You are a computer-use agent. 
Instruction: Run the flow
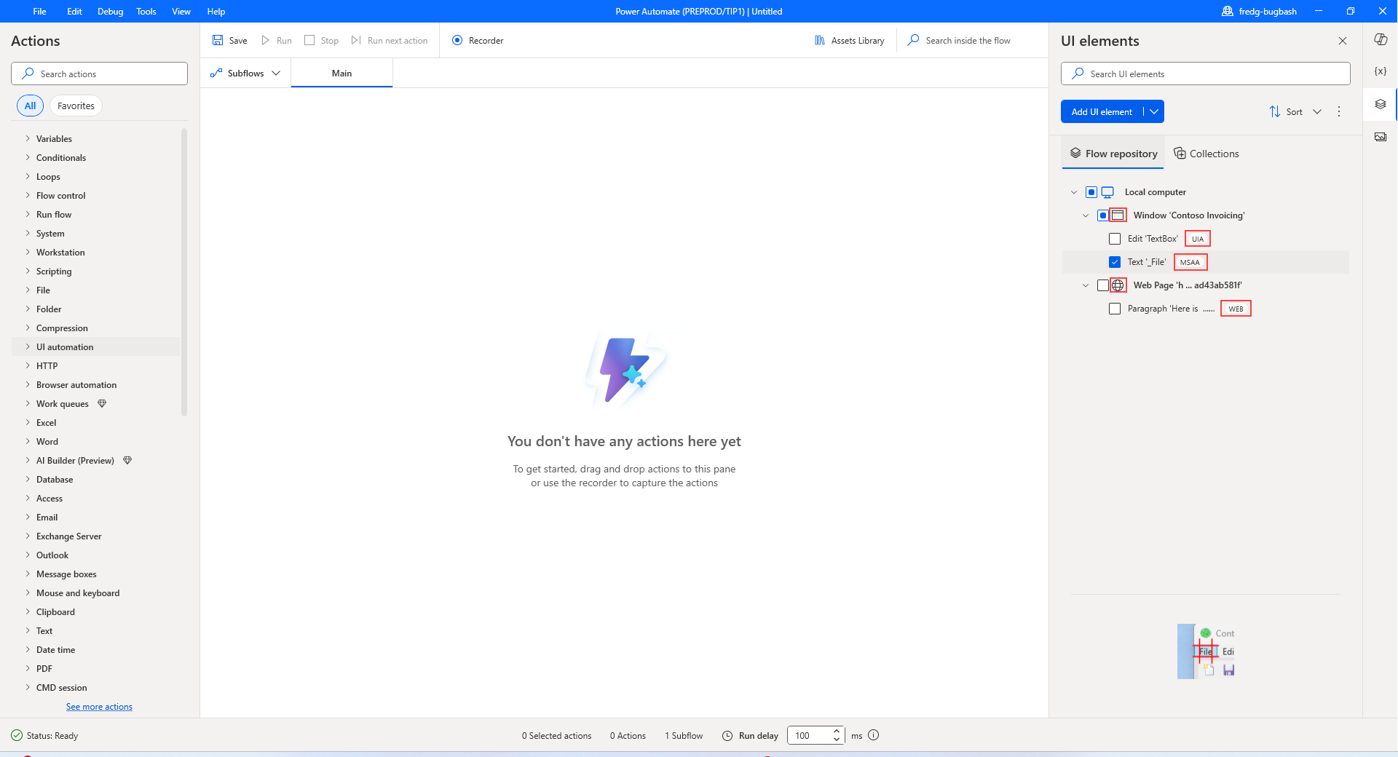[276, 40]
